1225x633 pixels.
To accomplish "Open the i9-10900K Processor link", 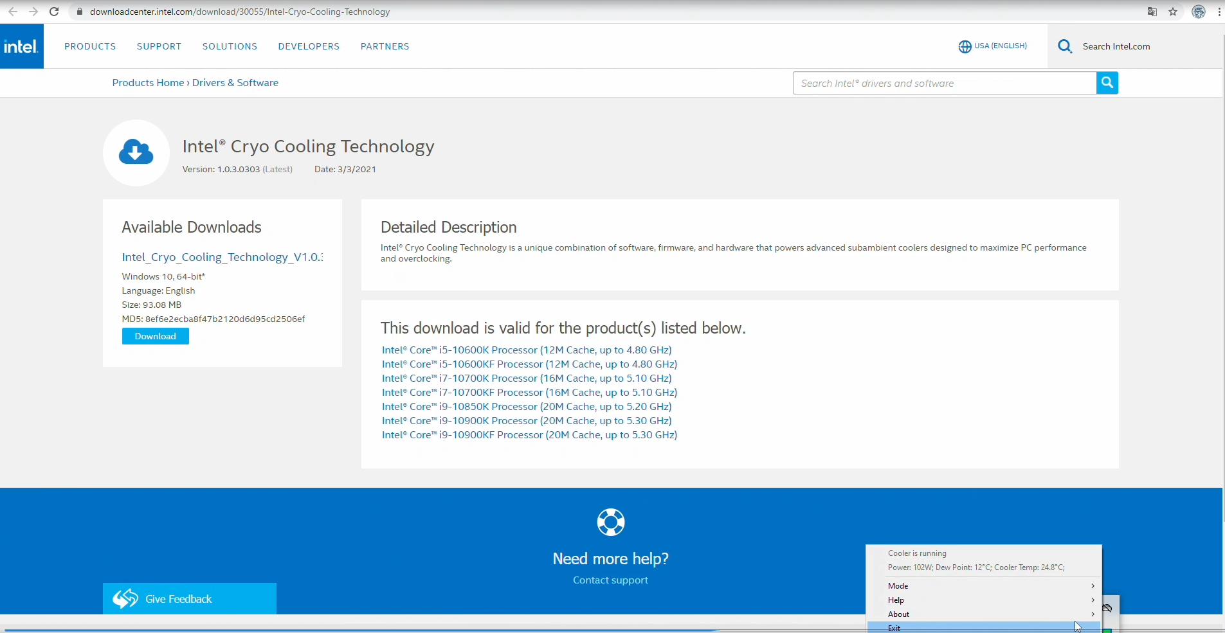I will click(x=526, y=421).
